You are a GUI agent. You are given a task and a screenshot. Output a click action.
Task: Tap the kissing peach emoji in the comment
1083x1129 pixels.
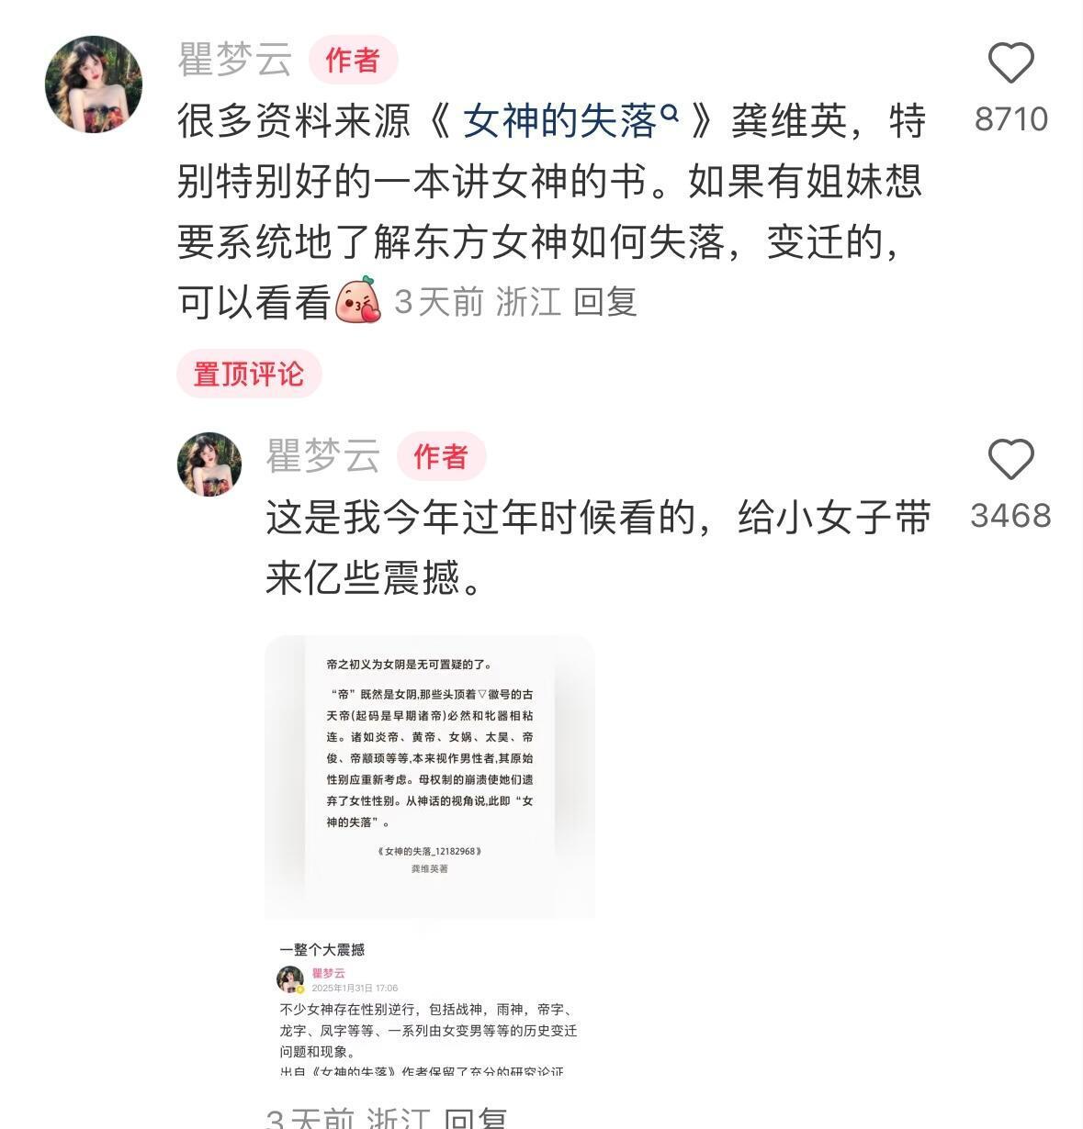click(359, 301)
